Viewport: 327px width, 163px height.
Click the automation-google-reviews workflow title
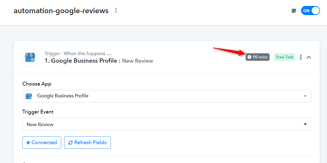(61, 11)
